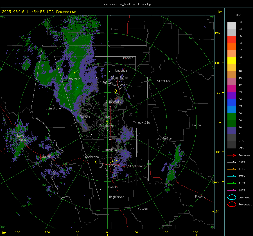Click the white 09EA arrow legend icon
Viewport: 253px width, 236px height.
click(x=232, y=162)
